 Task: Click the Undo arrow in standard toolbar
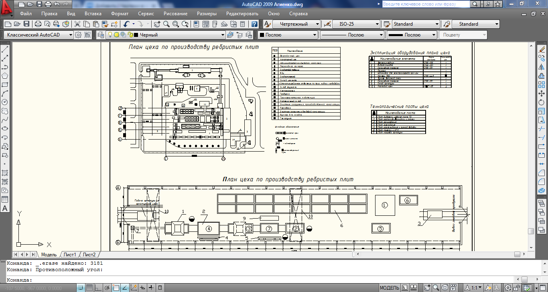coord(126,24)
